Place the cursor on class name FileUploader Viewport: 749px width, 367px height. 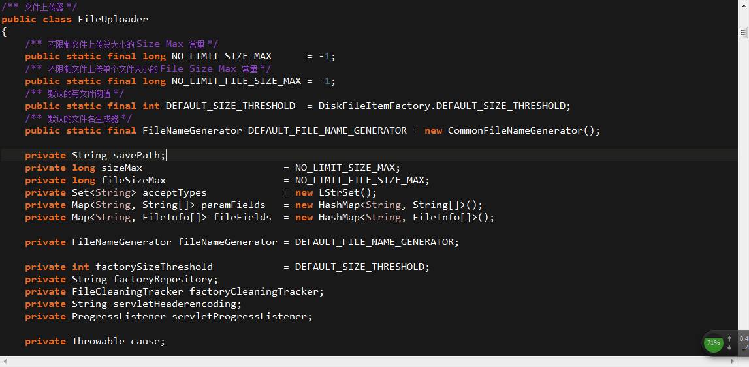click(113, 20)
